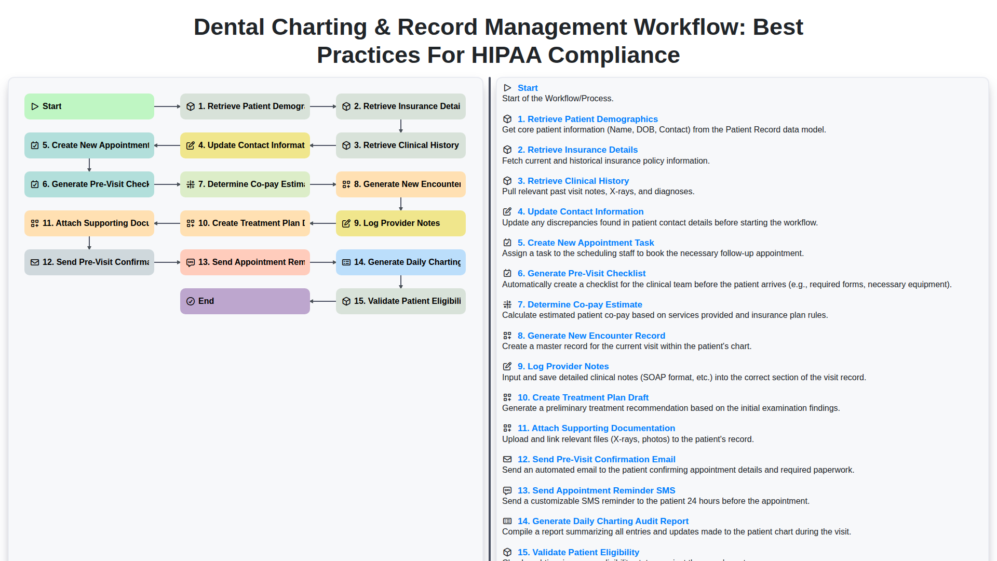Click the check-circle icon in the End node
The width and height of the screenshot is (997, 561).
191,301
